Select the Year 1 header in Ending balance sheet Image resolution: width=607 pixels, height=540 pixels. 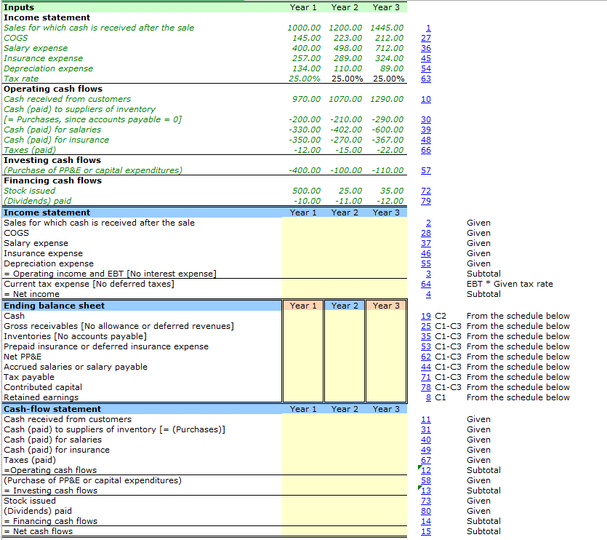[x=303, y=306]
